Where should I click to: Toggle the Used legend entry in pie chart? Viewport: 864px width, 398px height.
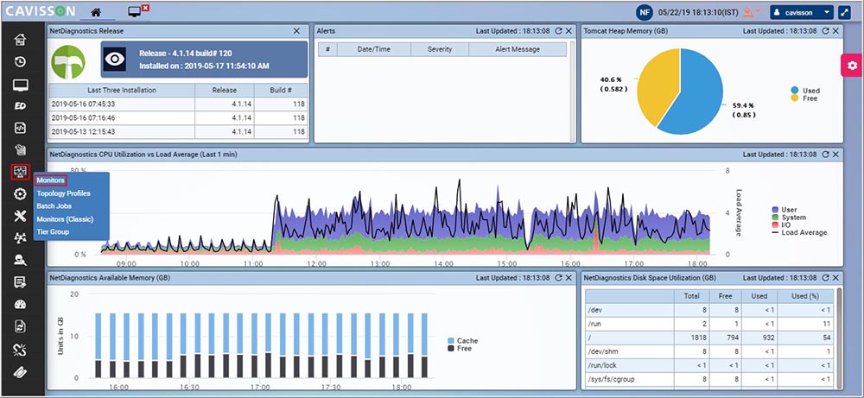coord(805,91)
